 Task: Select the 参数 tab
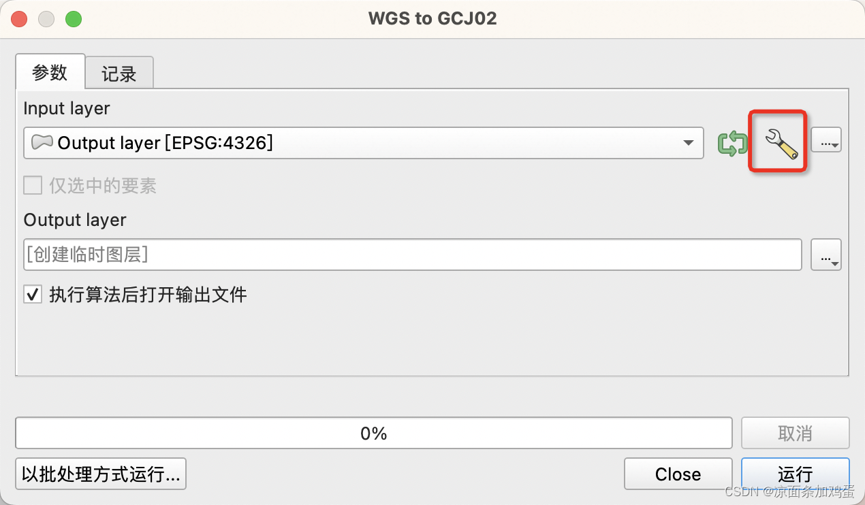pyautogui.click(x=50, y=71)
